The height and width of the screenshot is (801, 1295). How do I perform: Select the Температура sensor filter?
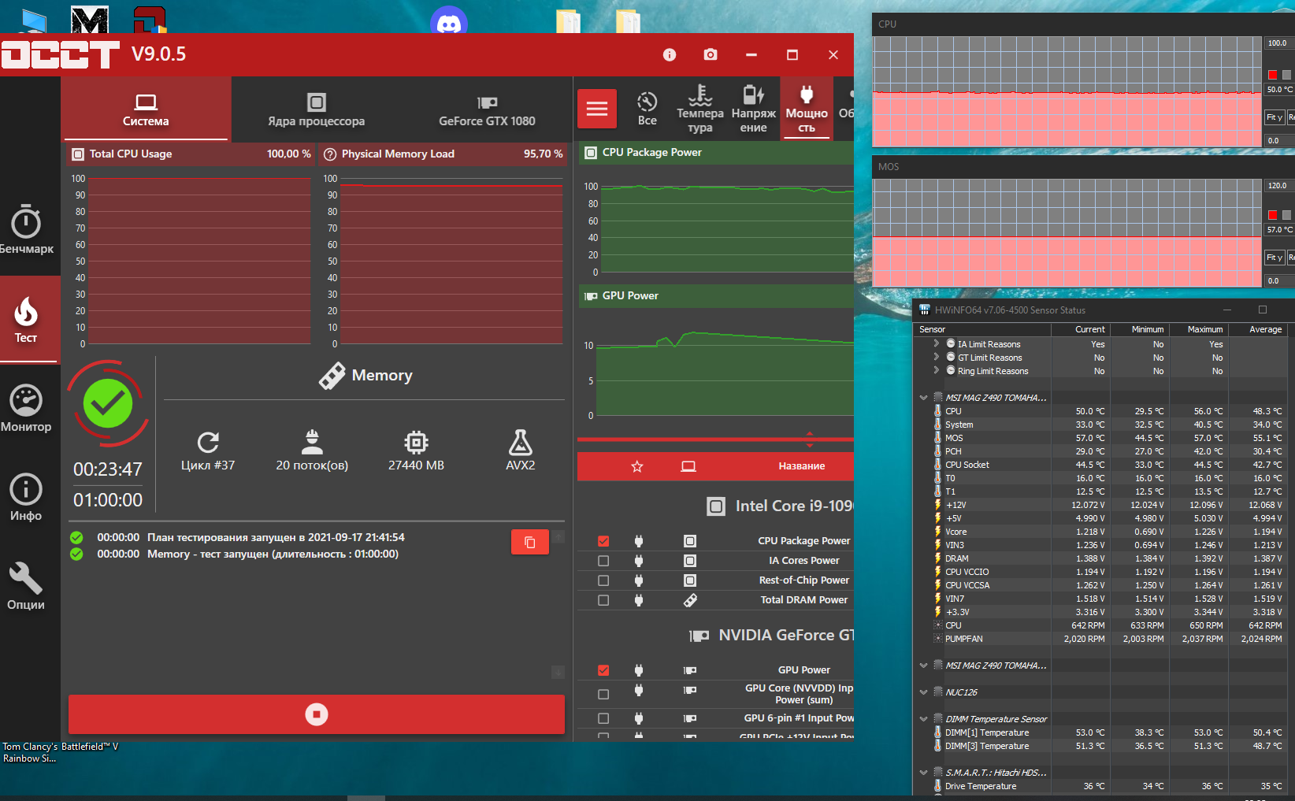[700, 109]
